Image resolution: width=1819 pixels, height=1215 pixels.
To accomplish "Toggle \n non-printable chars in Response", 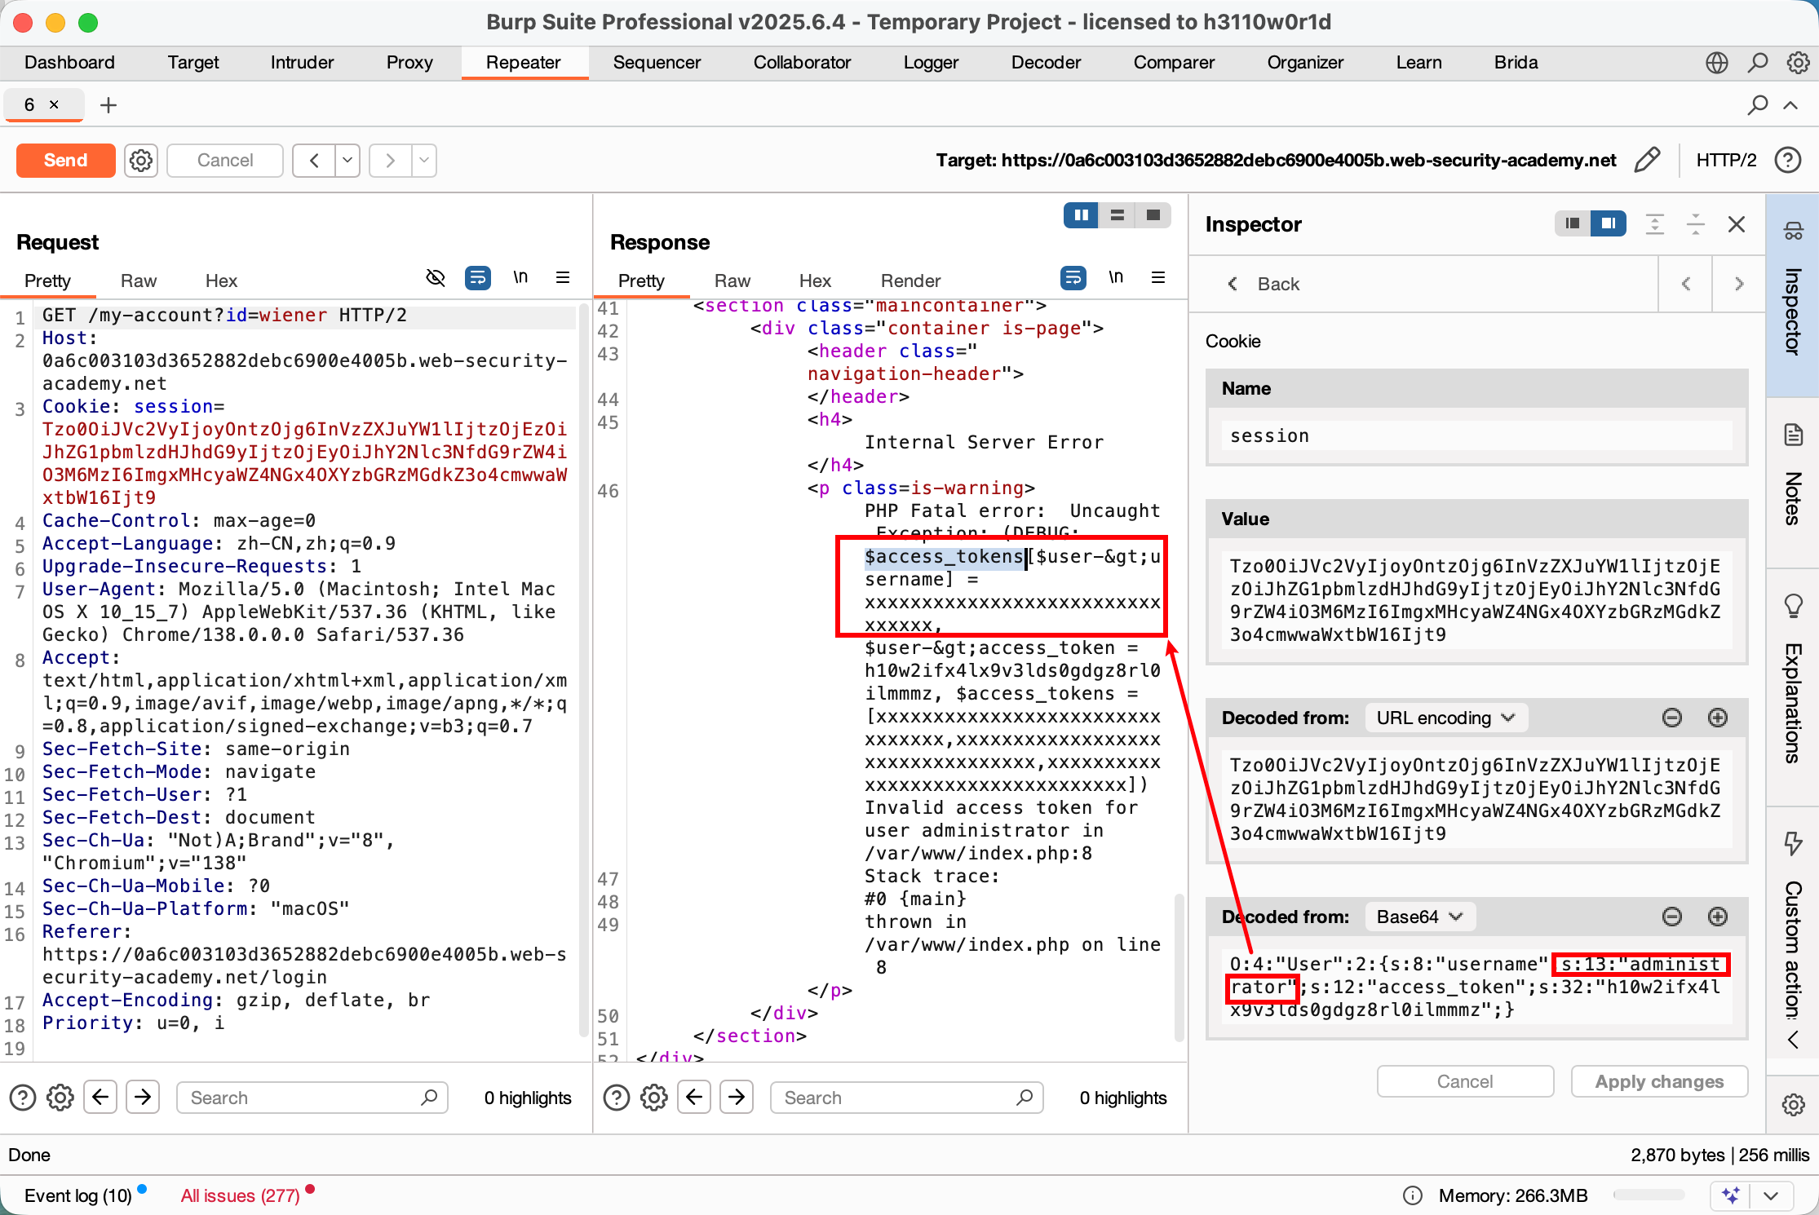I will [x=1116, y=279].
